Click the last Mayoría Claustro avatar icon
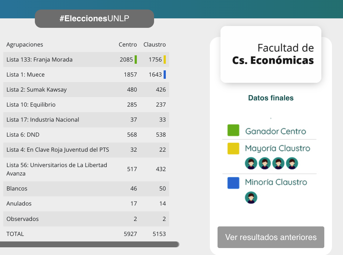The width and height of the screenshot is (343, 255). pos(292,163)
